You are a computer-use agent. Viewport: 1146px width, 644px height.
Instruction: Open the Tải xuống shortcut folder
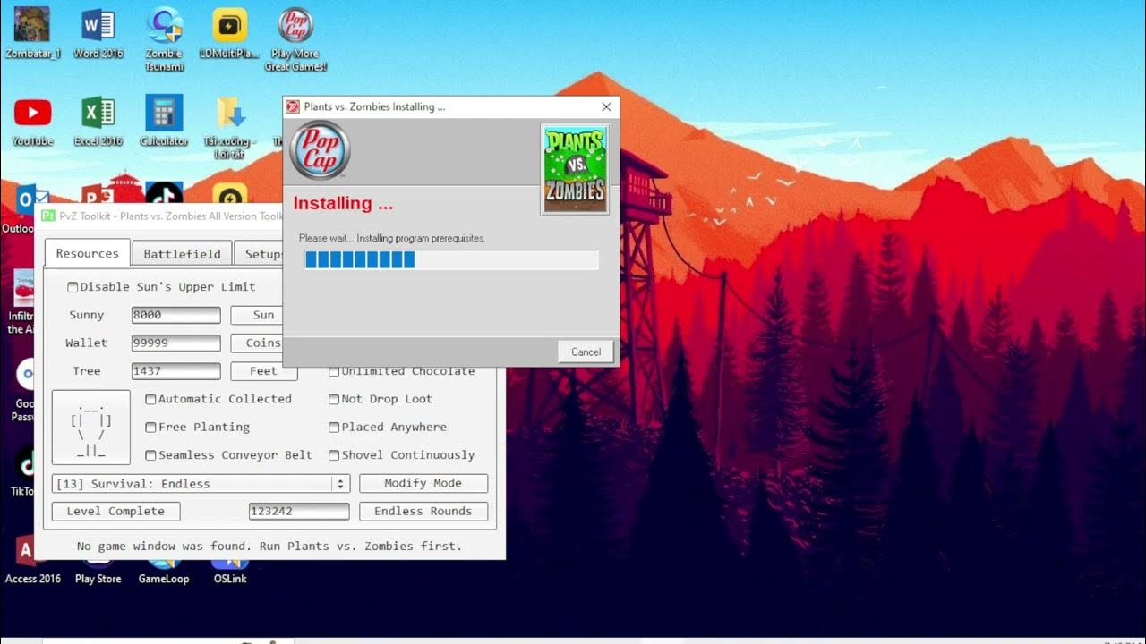pyautogui.click(x=230, y=127)
